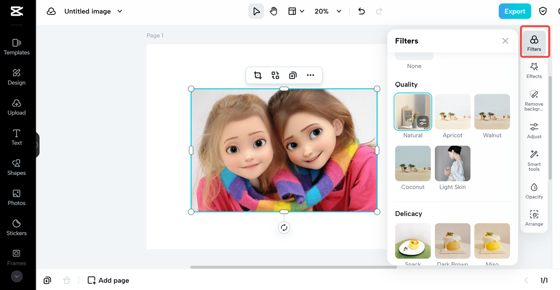This screenshot has width=560, height=290.
Task: Click the undo arrow icon
Action: click(361, 11)
